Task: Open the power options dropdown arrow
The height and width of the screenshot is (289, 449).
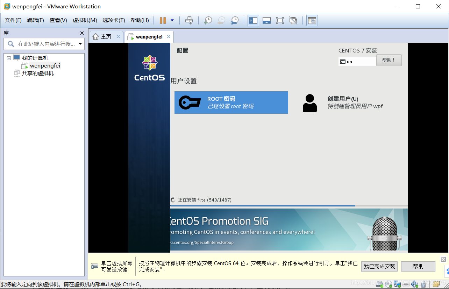Action: (x=172, y=20)
